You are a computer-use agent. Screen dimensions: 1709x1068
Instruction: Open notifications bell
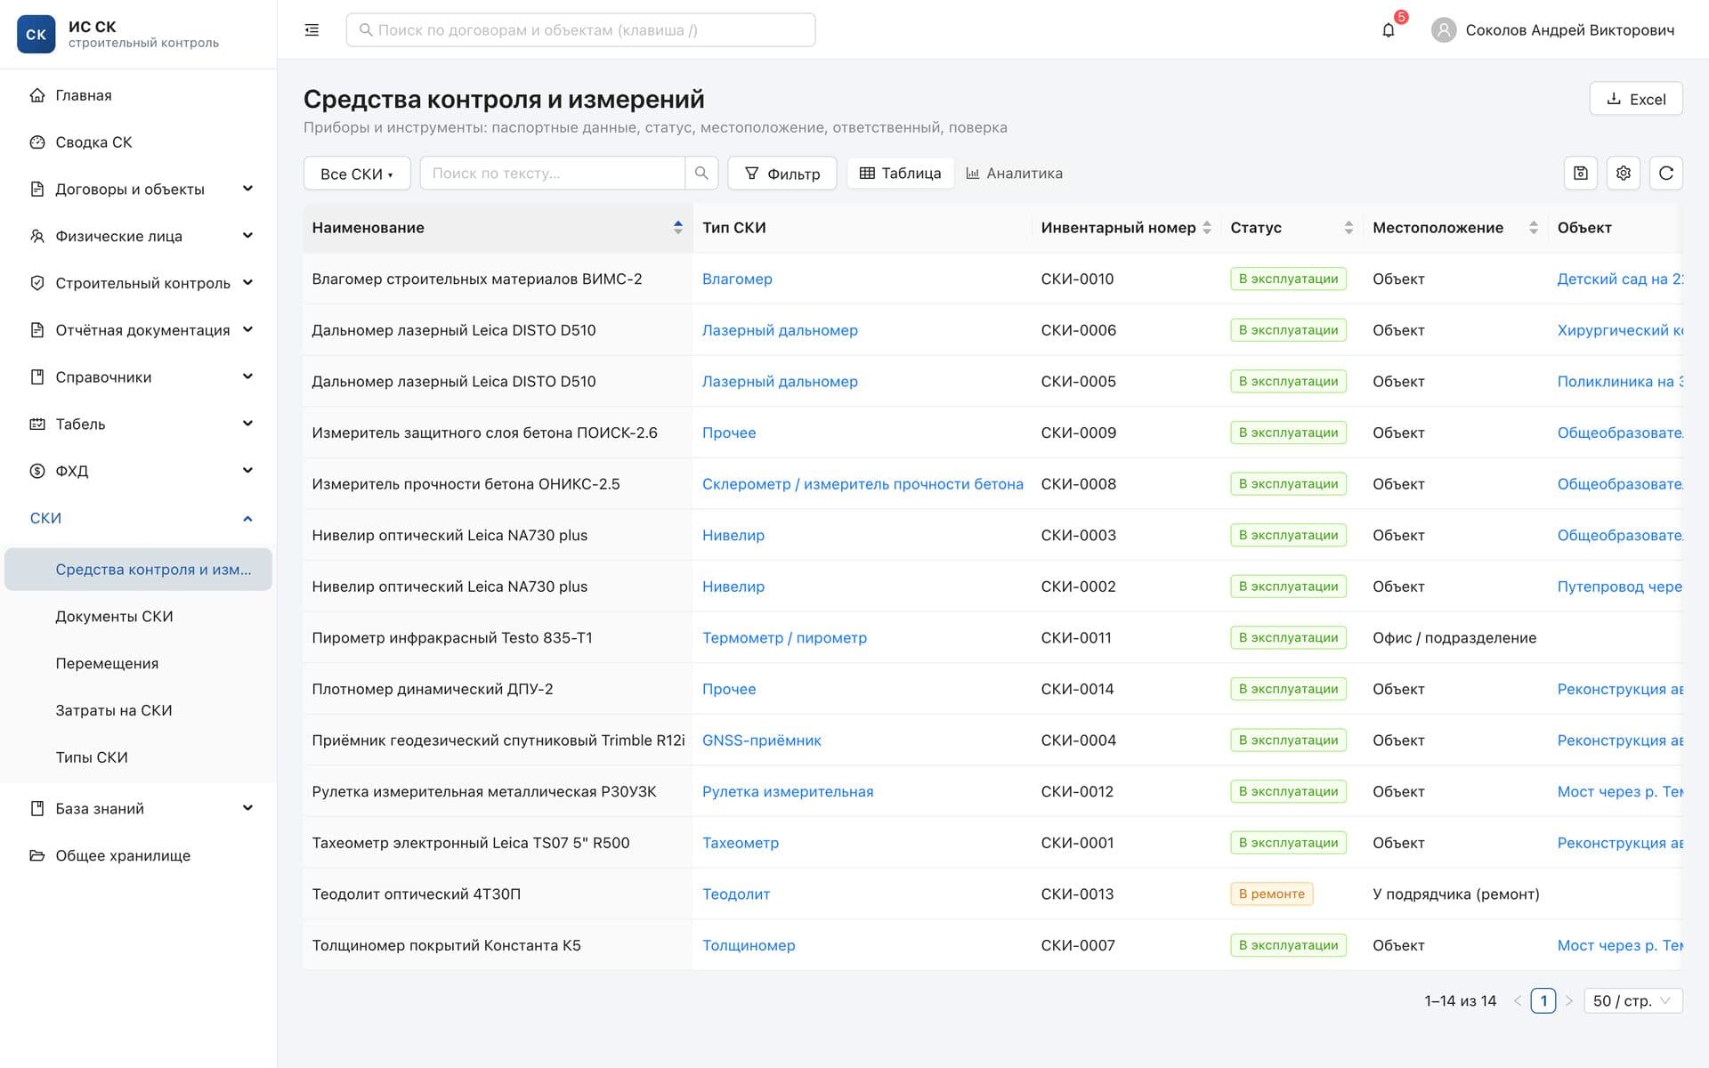click(x=1389, y=30)
